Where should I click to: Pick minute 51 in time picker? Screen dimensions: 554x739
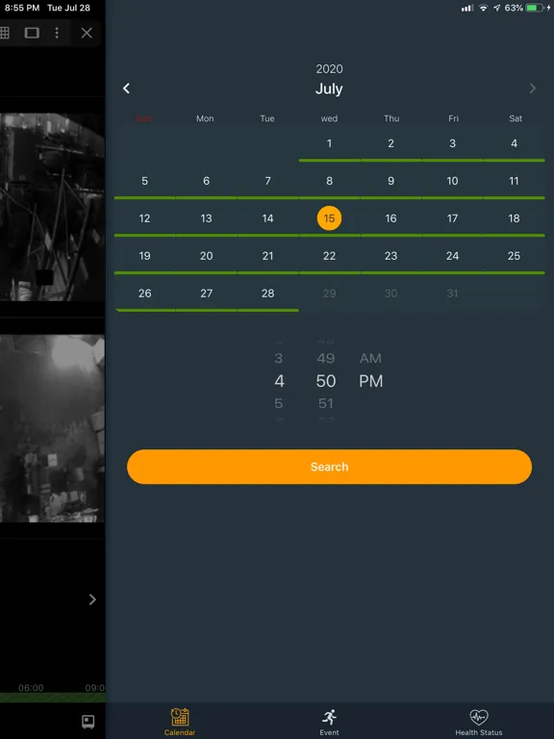[x=325, y=403]
